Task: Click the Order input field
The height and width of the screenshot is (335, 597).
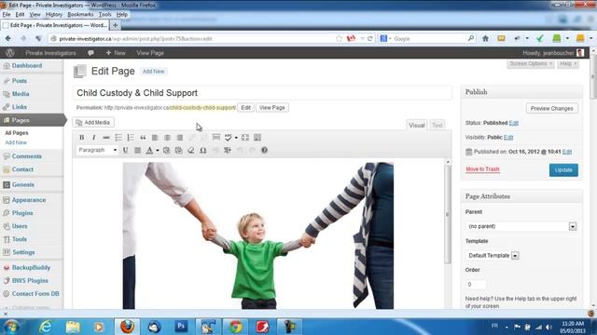Action: [476, 284]
